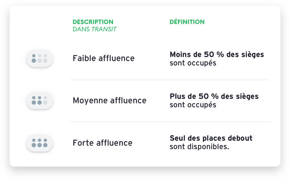The image size is (290, 180).
Task: Click the Moyenne affluence crowding icon
Action: (40, 100)
